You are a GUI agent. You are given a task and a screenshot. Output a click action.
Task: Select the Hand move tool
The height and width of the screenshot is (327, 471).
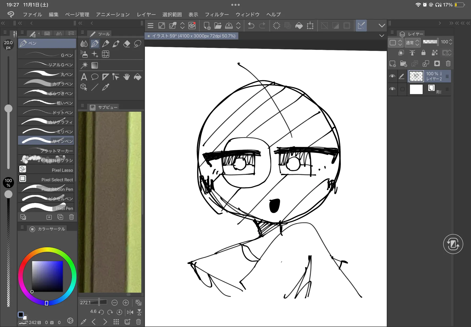coord(126,77)
